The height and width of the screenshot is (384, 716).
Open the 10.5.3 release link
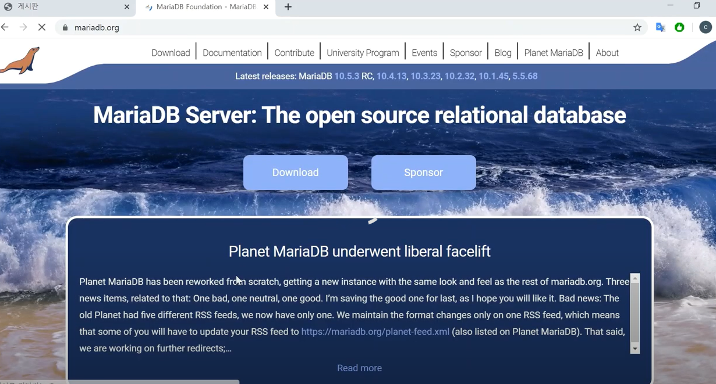[346, 76]
